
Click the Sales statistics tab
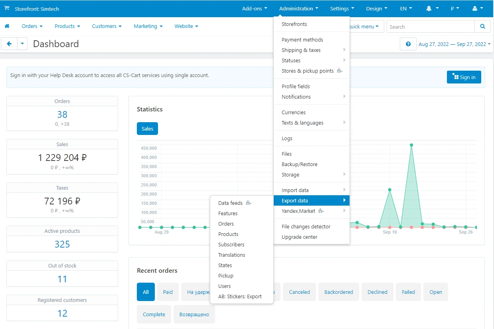pyautogui.click(x=147, y=129)
